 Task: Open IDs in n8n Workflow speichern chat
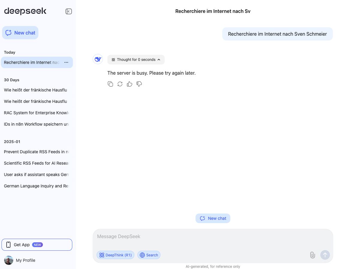37,124
